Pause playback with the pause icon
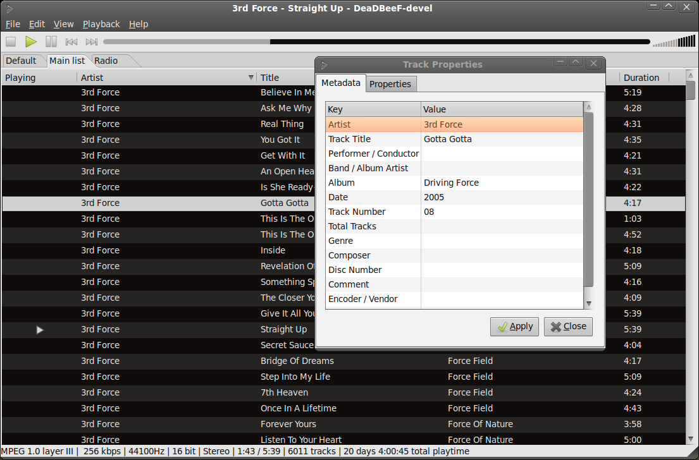Viewport: 699px width, 460px height. tap(51, 42)
